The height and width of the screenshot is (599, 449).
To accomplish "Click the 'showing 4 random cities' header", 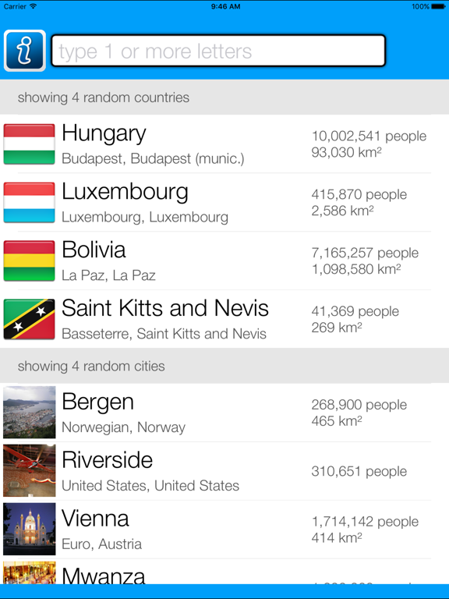I will tap(224, 366).
